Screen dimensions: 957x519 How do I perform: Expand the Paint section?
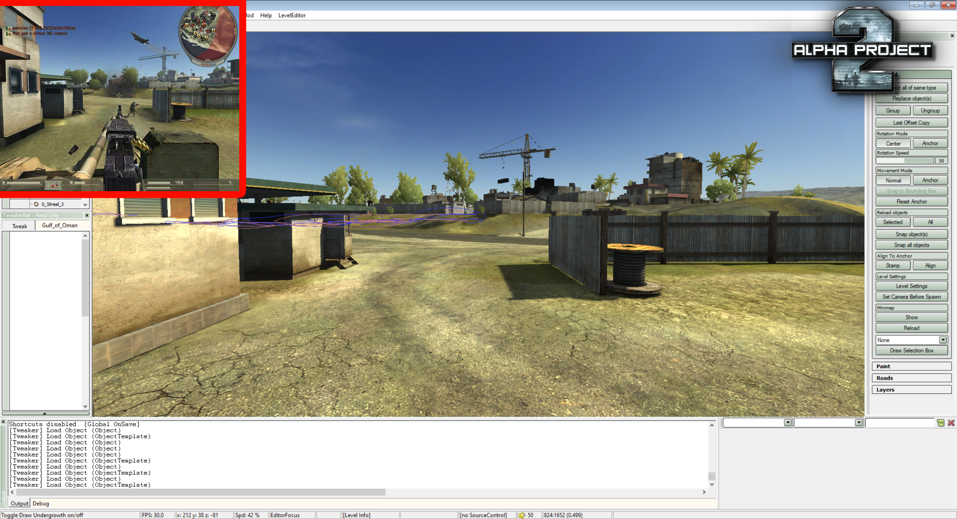pyautogui.click(x=911, y=367)
